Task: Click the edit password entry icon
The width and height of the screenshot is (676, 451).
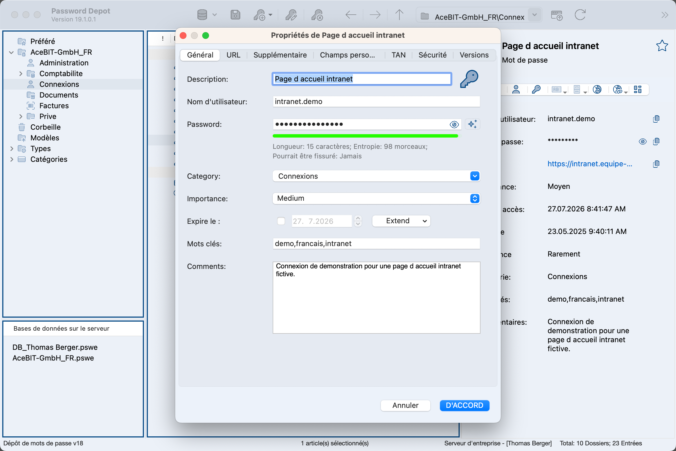Action: tap(291, 15)
